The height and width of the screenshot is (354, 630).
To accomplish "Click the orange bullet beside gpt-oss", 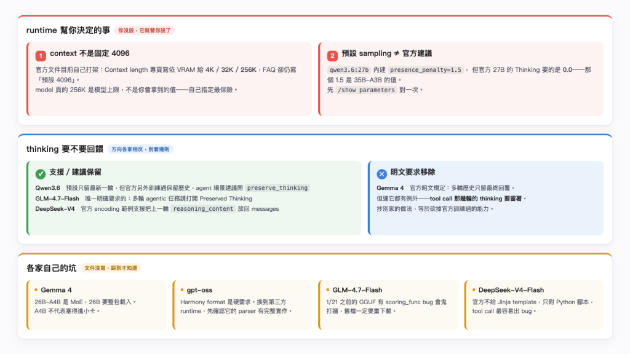I will (x=182, y=290).
